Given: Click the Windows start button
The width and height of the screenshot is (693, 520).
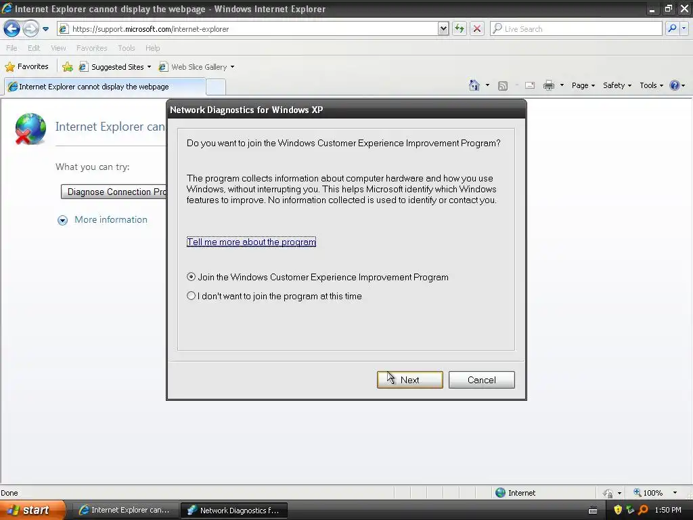Looking at the screenshot, I should click(32, 510).
